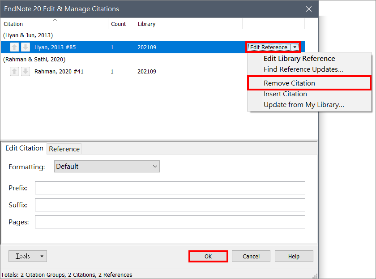Move Liyan, 2013 #85 citation up
The width and height of the screenshot is (376, 279).
(14, 47)
